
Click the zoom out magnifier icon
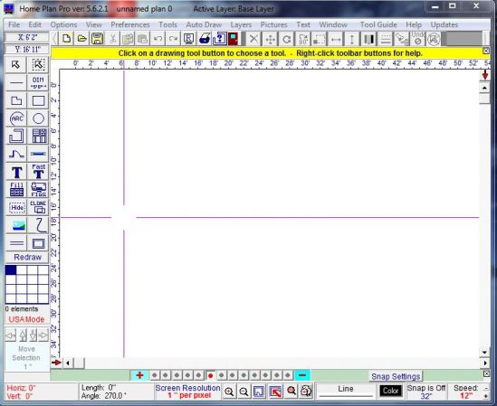pyautogui.click(x=244, y=392)
